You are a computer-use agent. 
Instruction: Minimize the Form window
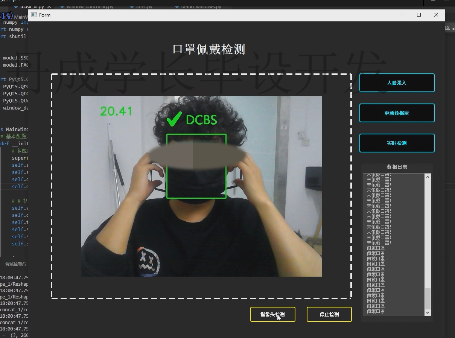coord(402,15)
